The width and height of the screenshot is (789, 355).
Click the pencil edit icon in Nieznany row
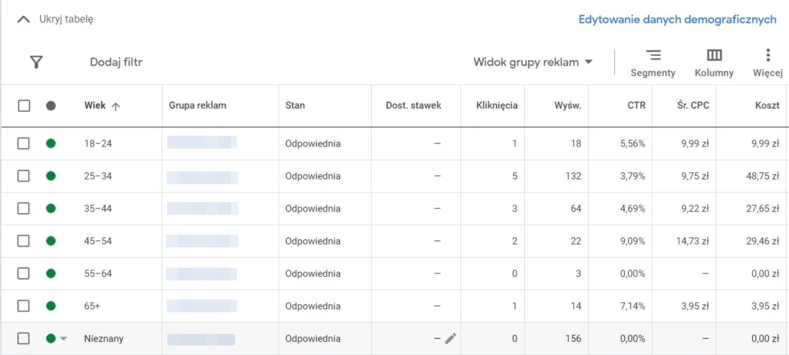point(451,338)
